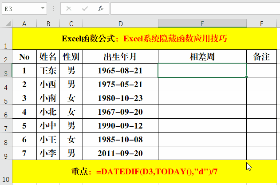Click the fill handle of cell E3
The height and width of the screenshot is (185, 280).
coord(246,77)
